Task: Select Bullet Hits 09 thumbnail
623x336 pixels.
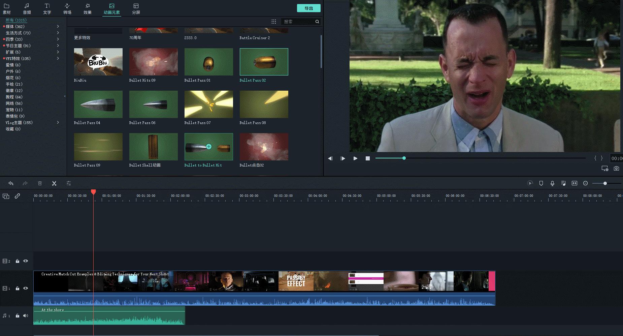Action: point(154,62)
